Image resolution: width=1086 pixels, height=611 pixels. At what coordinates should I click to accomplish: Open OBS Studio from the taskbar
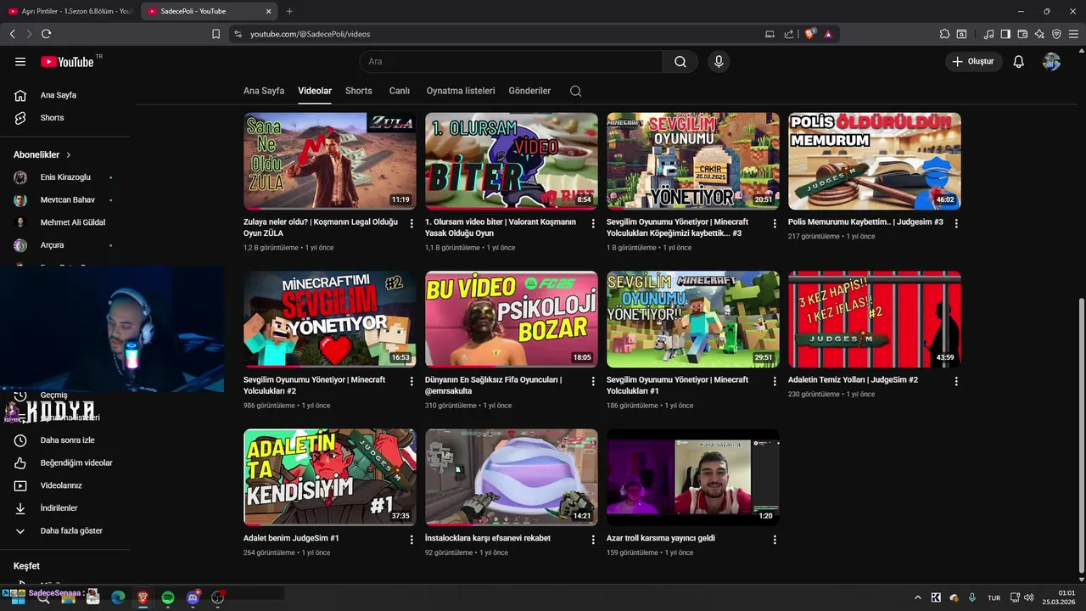(x=217, y=597)
